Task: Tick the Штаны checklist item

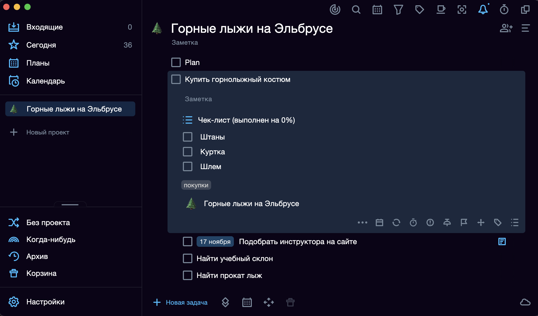Action: pos(188,137)
